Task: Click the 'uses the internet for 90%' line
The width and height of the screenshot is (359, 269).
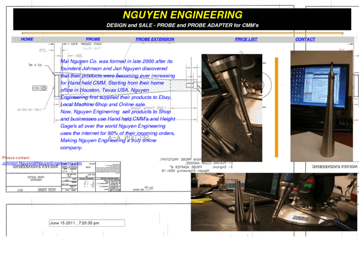Action: tap(118, 133)
